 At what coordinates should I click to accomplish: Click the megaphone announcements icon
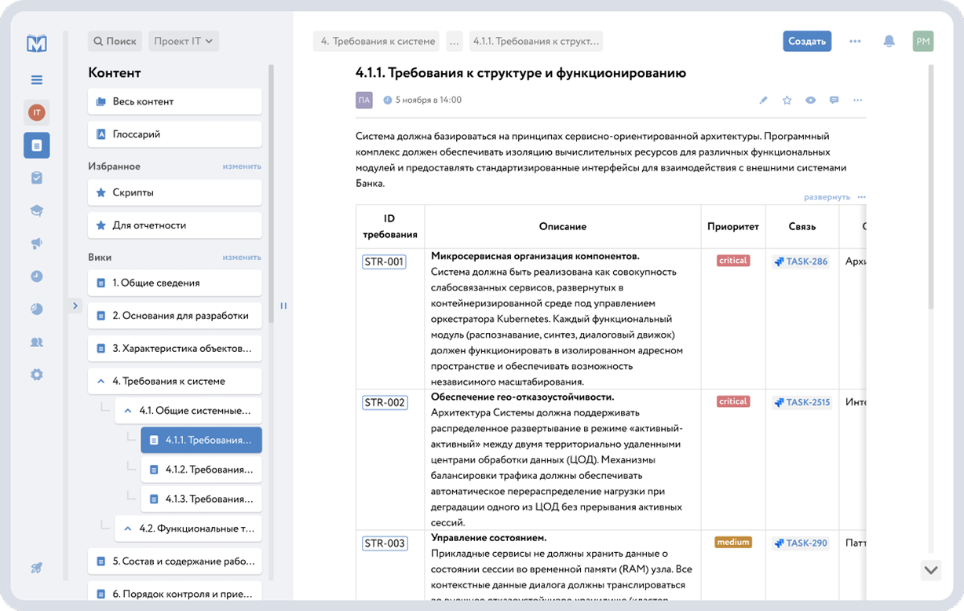click(x=36, y=243)
